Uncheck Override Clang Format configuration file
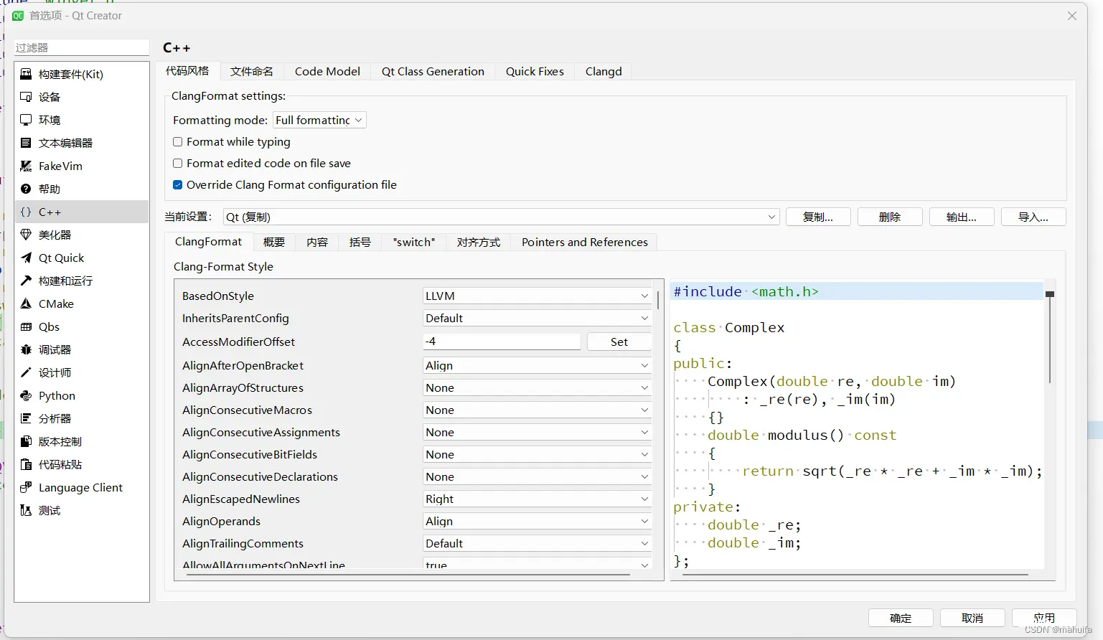The width and height of the screenshot is (1103, 640). [177, 185]
